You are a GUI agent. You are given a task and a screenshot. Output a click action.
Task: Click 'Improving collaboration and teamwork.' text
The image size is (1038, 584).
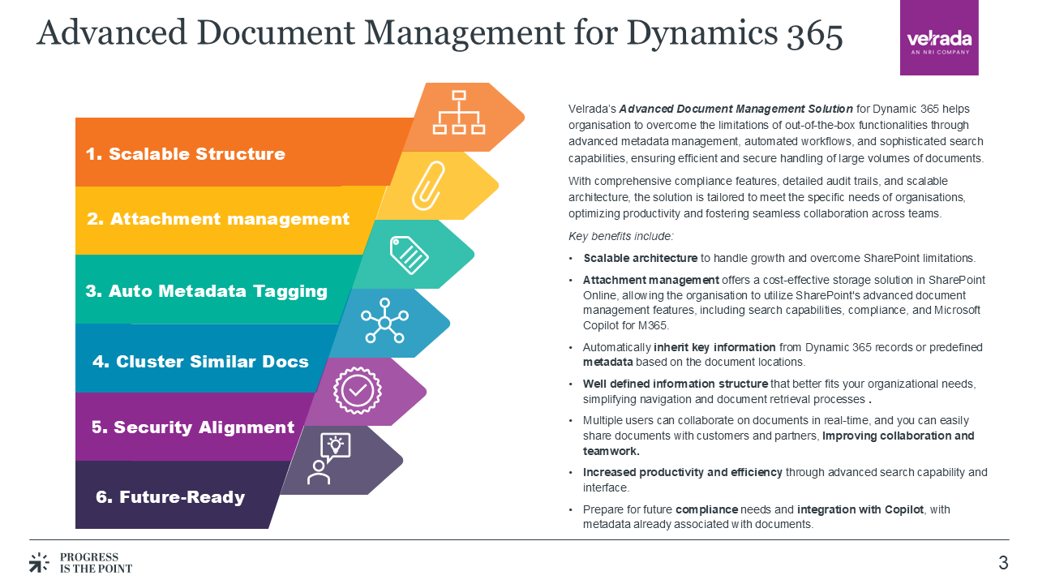coord(778,444)
